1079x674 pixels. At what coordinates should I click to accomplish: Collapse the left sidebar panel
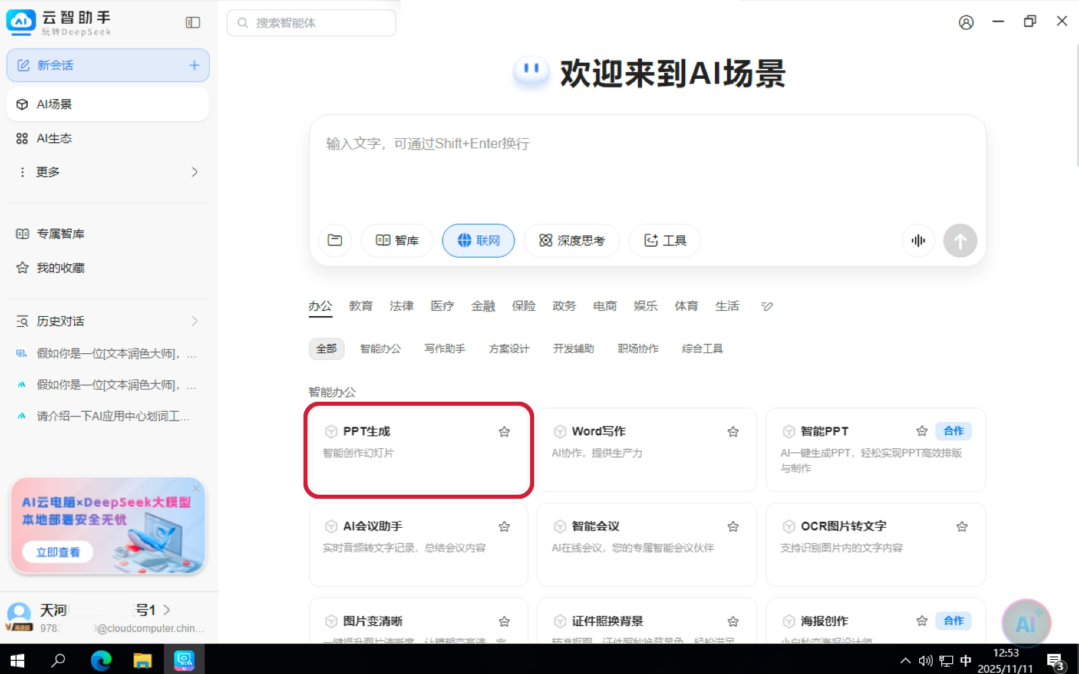[x=193, y=22]
